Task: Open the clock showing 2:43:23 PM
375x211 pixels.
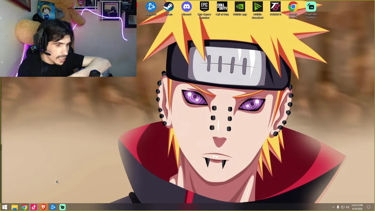Action: (x=357, y=207)
